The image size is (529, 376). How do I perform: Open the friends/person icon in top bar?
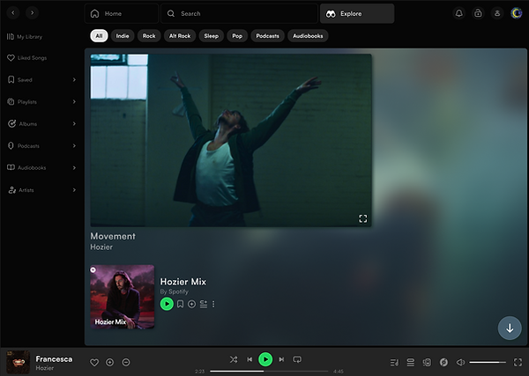pos(497,13)
